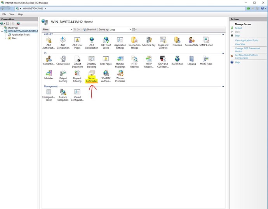Click into the Filter text field

point(60,30)
